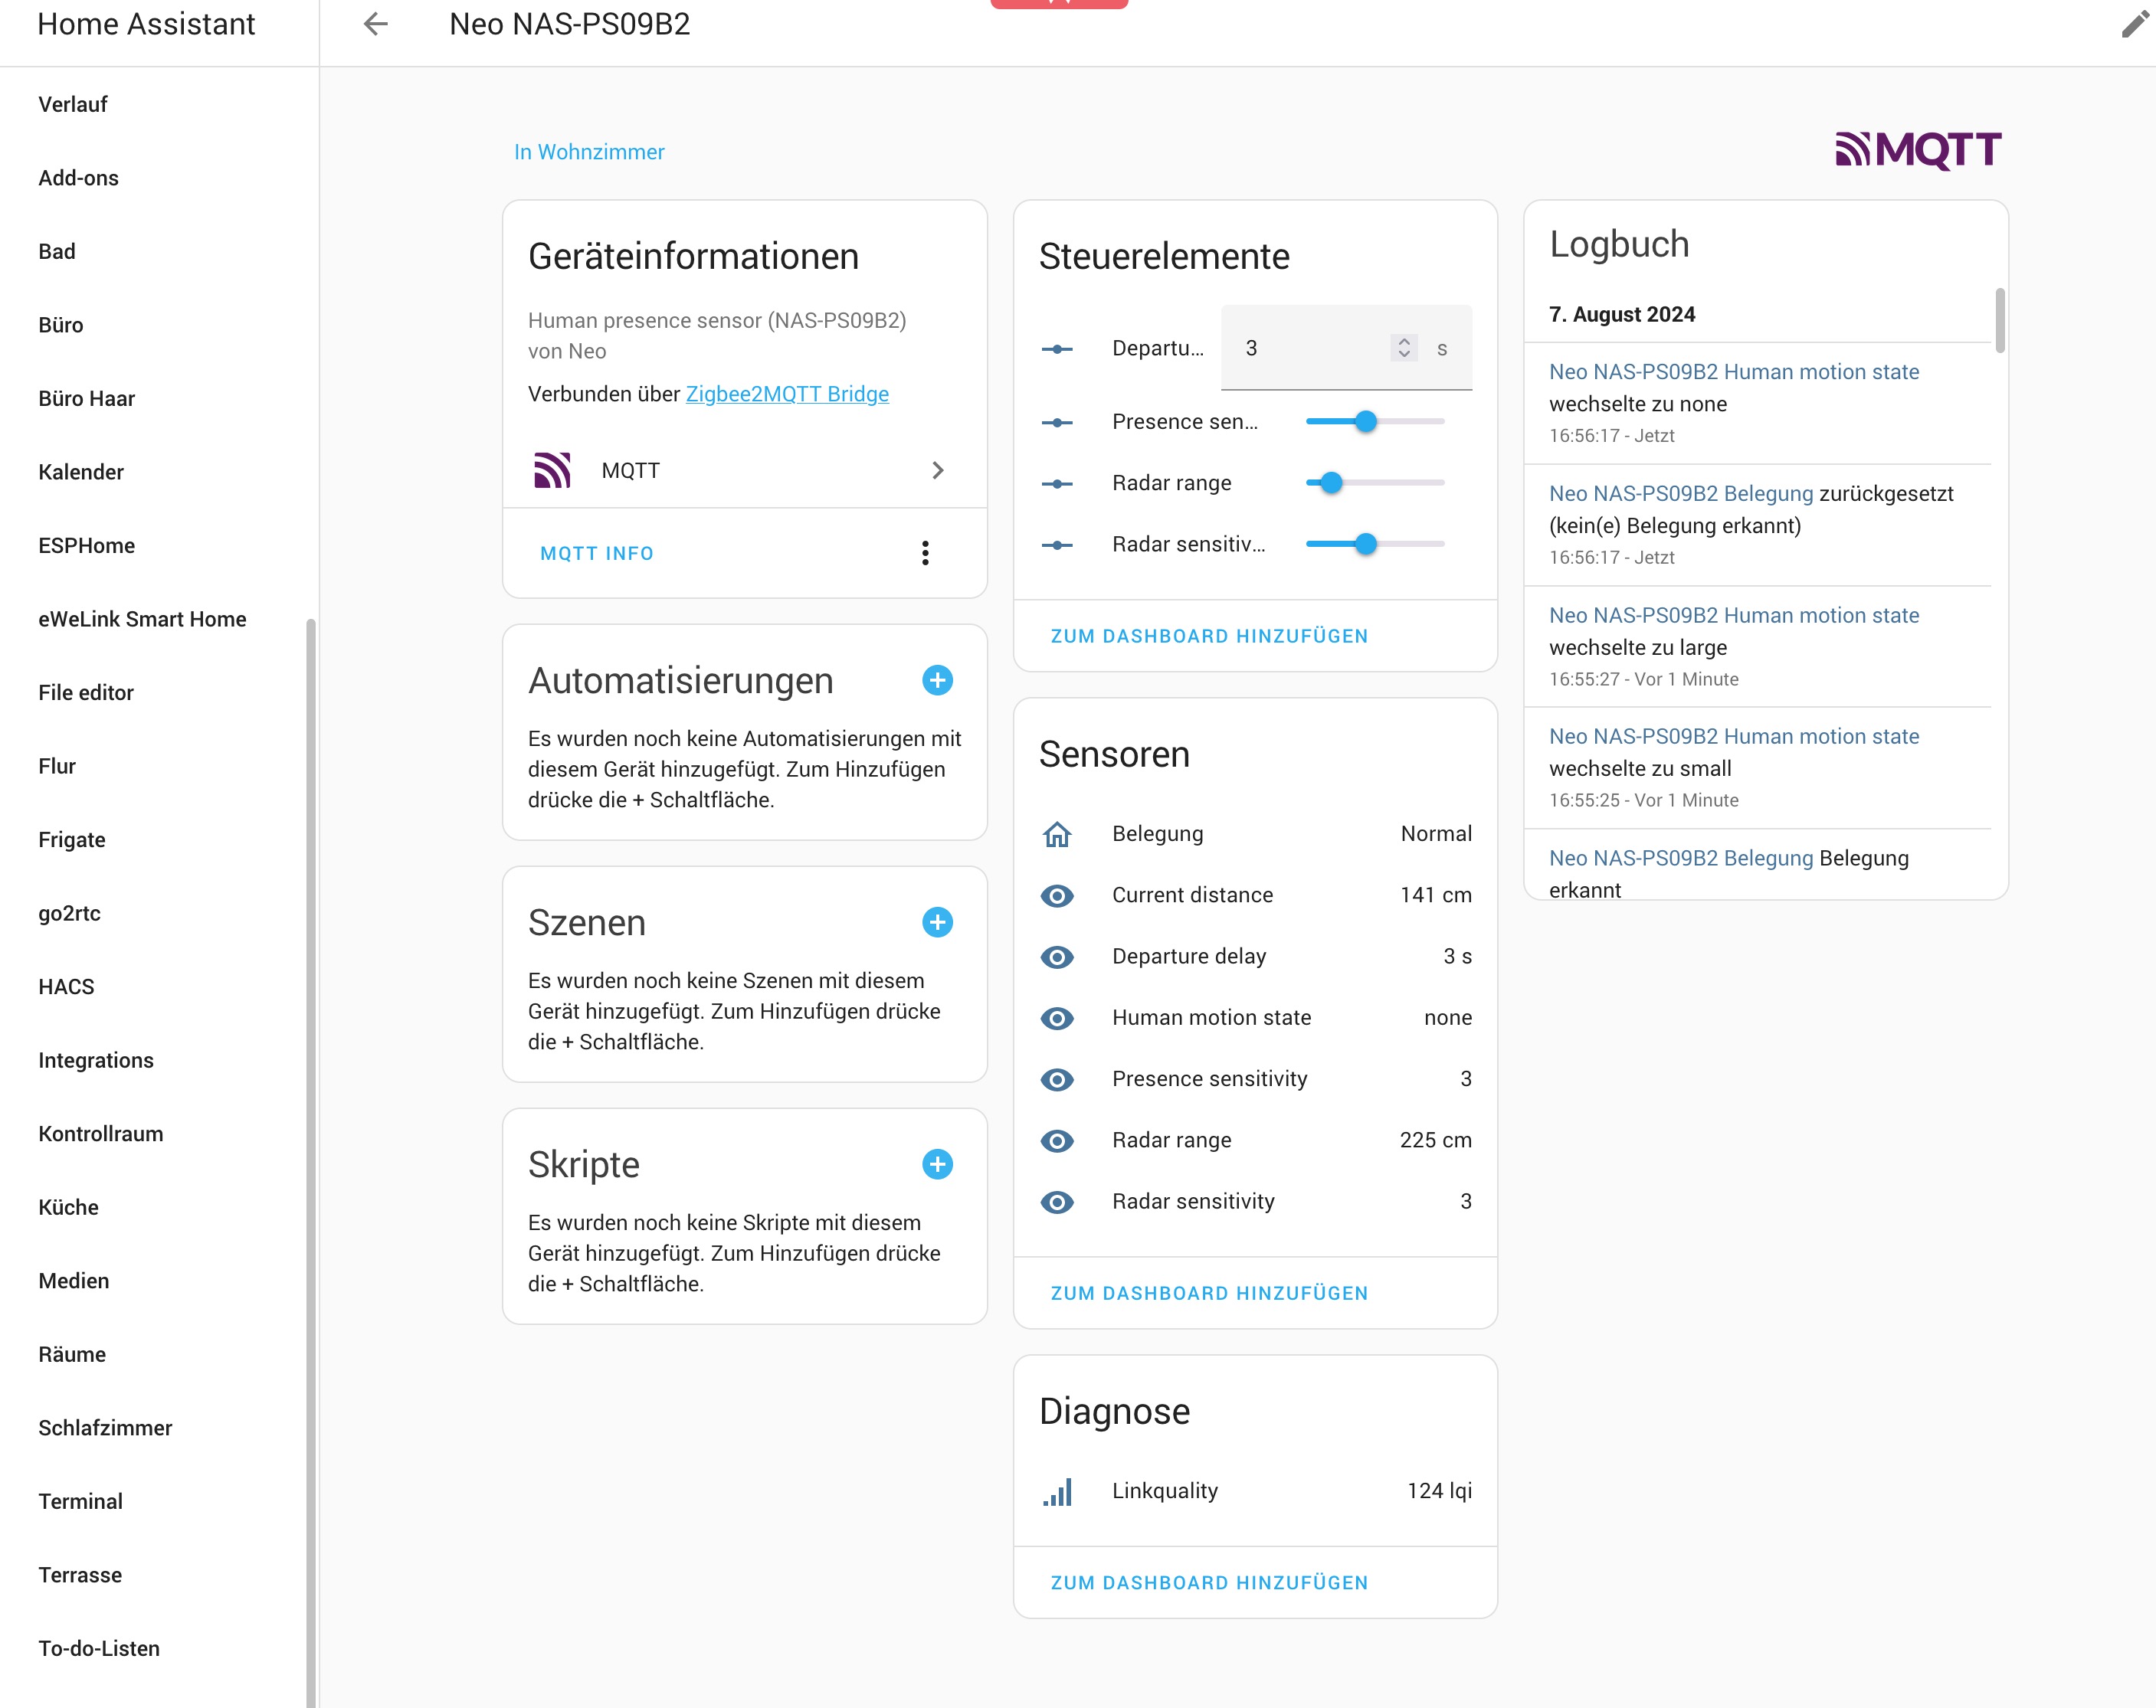Click eye icon beside Radar sensitivity sensor
The width and height of the screenshot is (2156, 1708).
tap(1057, 1202)
